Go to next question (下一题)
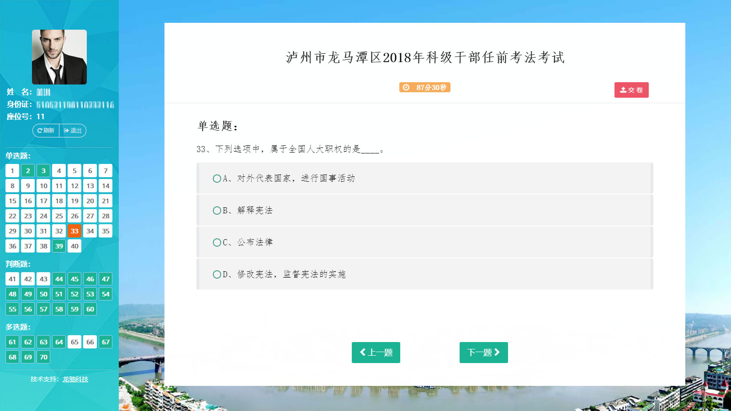731x411 pixels. click(483, 353)
